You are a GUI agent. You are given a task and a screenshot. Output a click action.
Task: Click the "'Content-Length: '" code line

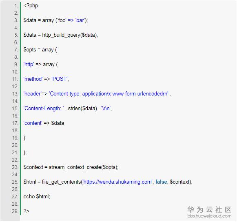coord(68,109)
